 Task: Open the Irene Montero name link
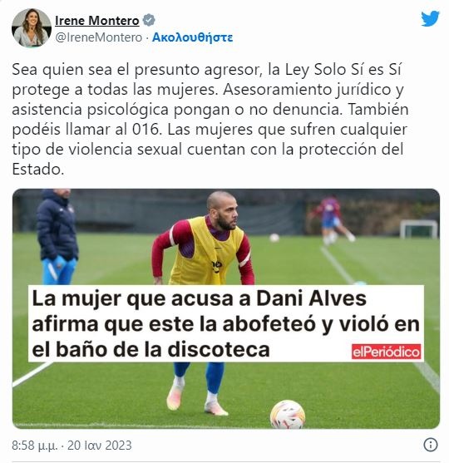click(97, 21)
